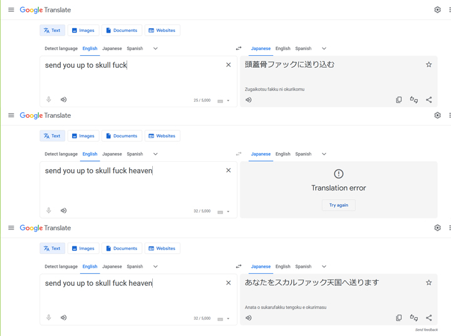Rate the top translation with thumbs icon

(x=413, y=100)
